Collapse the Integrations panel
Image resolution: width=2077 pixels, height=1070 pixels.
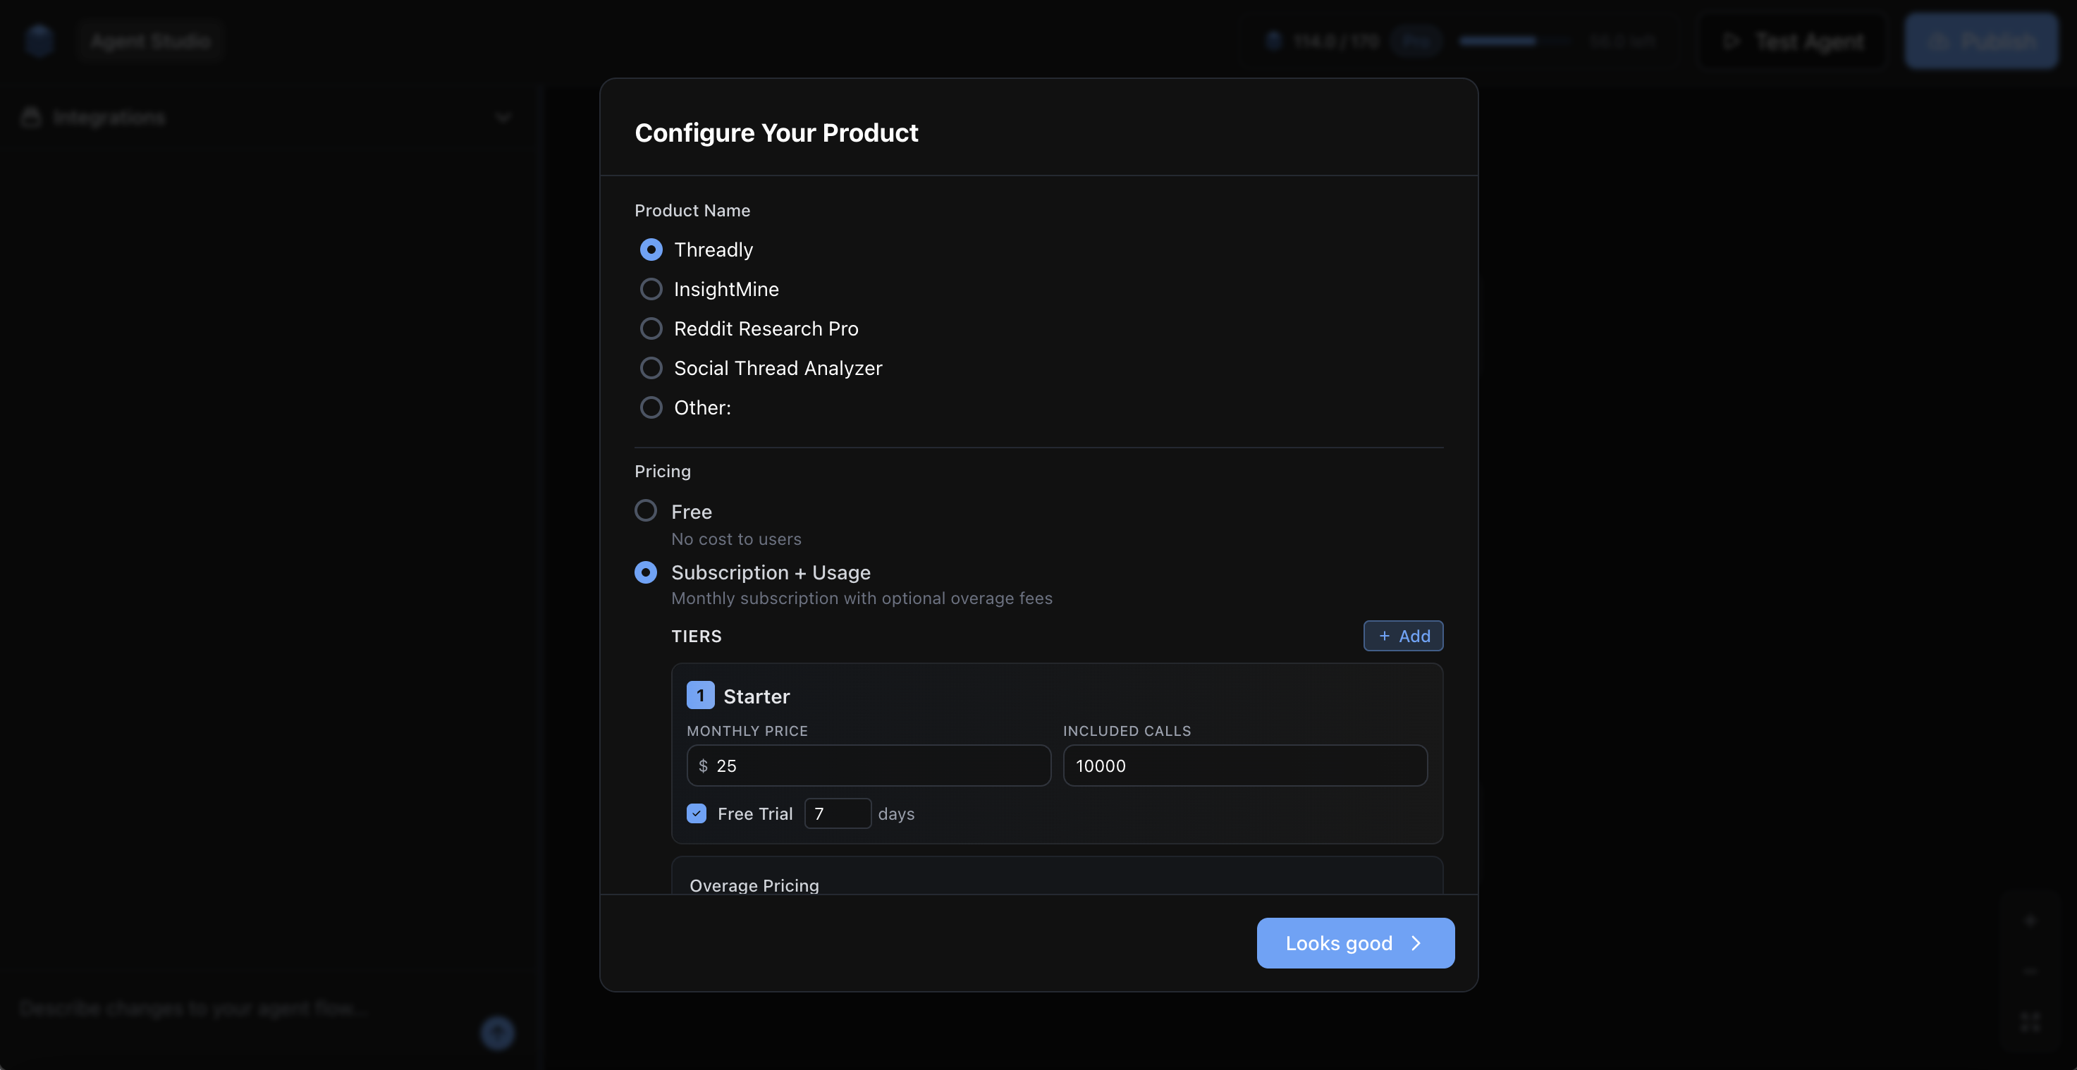click(502, 118)
